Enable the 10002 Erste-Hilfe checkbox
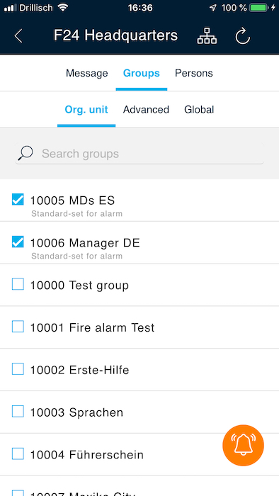This screenshot has height=496, width=279. pos(18,369)
